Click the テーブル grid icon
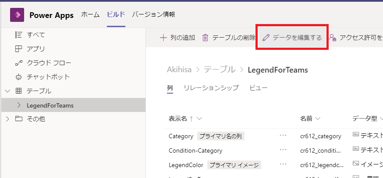This screenshot has height=178, width=383. point(18,91)
